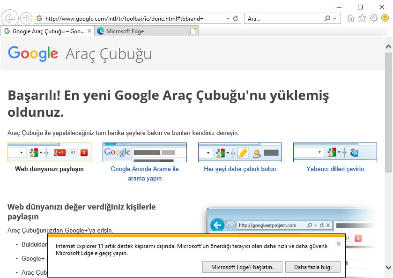This screenshot has width=393, height=278.
Task: Click the Her şeyi daha çabuk bulun thumbnail
Action: pyautogui.click(x=240, y=152)
